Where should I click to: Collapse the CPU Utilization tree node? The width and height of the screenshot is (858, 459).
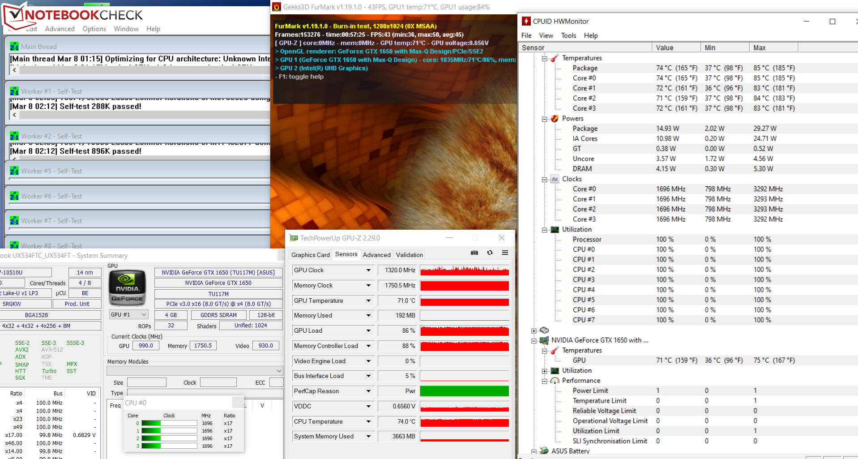pos(544,230)
